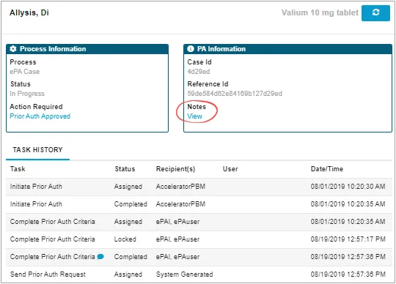Open the comment bubble on Complete Prior Auth Criteria

pyautogui.click(x=100, y=257)
